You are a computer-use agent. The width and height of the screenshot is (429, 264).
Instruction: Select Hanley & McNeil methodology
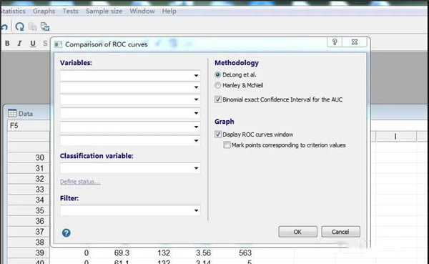click(218, 85)
